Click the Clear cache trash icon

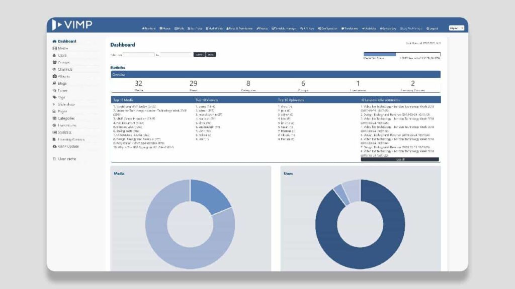pos(54,159)
